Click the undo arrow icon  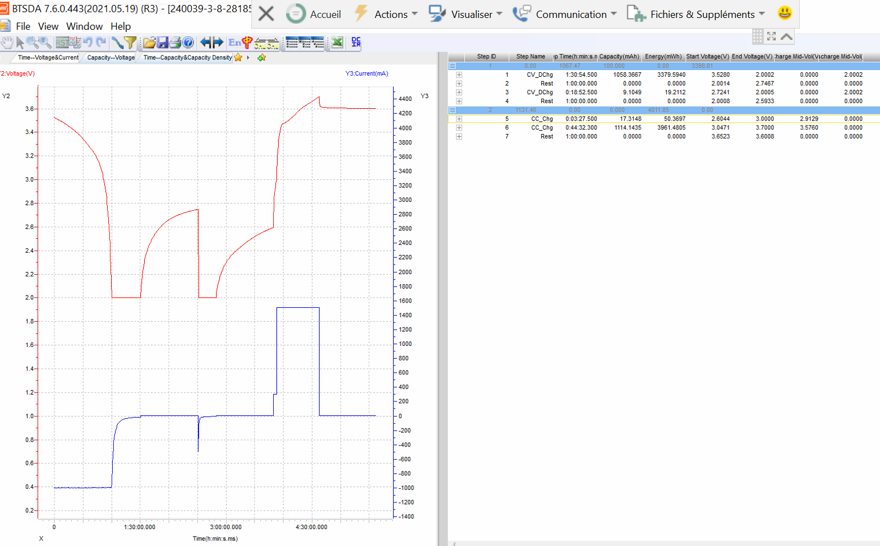click(88, 43)
